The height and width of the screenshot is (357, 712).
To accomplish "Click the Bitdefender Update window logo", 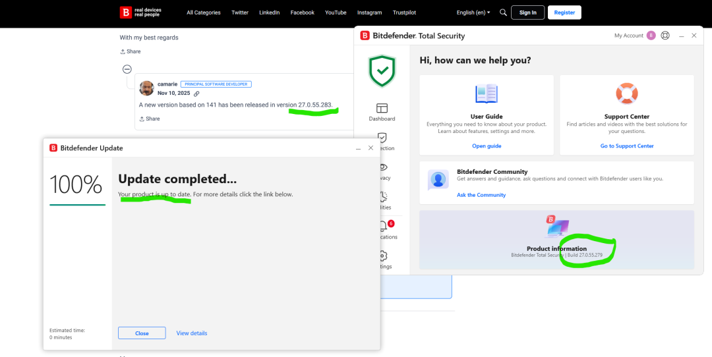I will tap(53, 148).
